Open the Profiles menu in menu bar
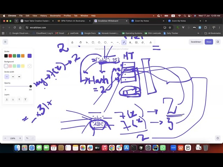The image size is (223, 167). [67, 16]
